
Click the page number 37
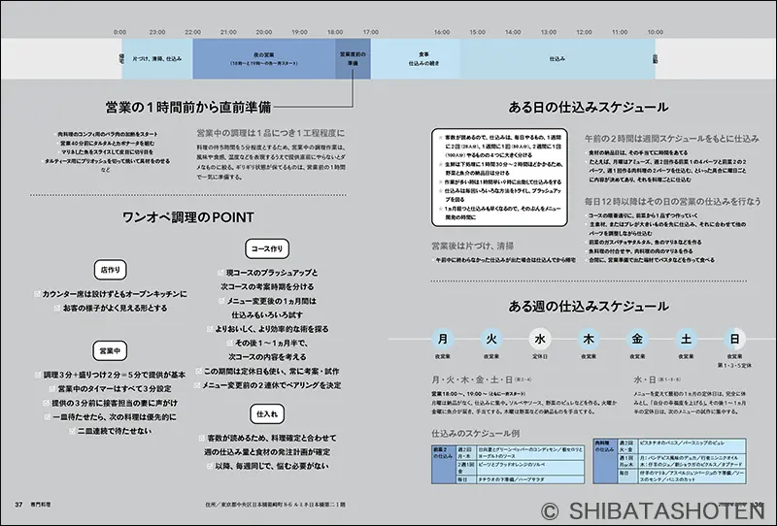pos(18,505)
